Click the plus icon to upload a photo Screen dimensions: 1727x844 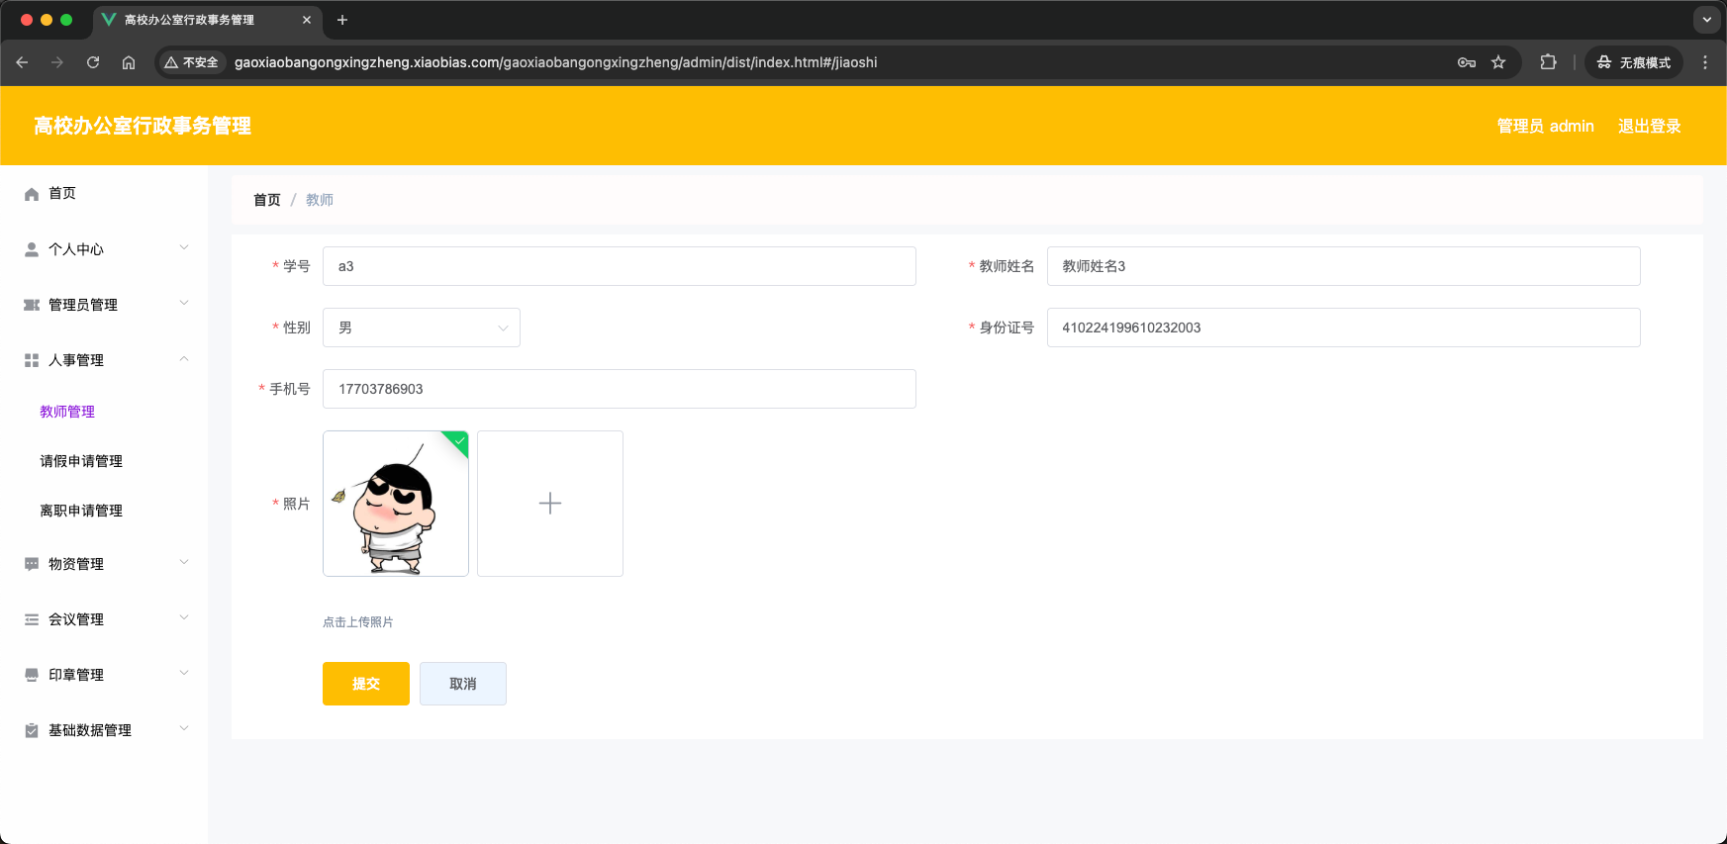pos(550,504)
